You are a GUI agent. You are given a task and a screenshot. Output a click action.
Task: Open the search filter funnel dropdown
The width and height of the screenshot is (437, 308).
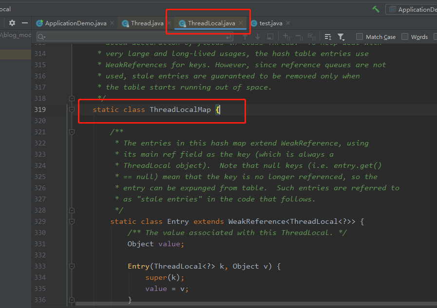pyautogui.click(x=341, y=36)
